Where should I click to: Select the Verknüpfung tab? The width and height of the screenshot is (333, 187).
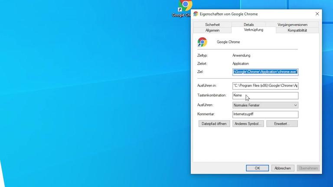coord(254,30)
